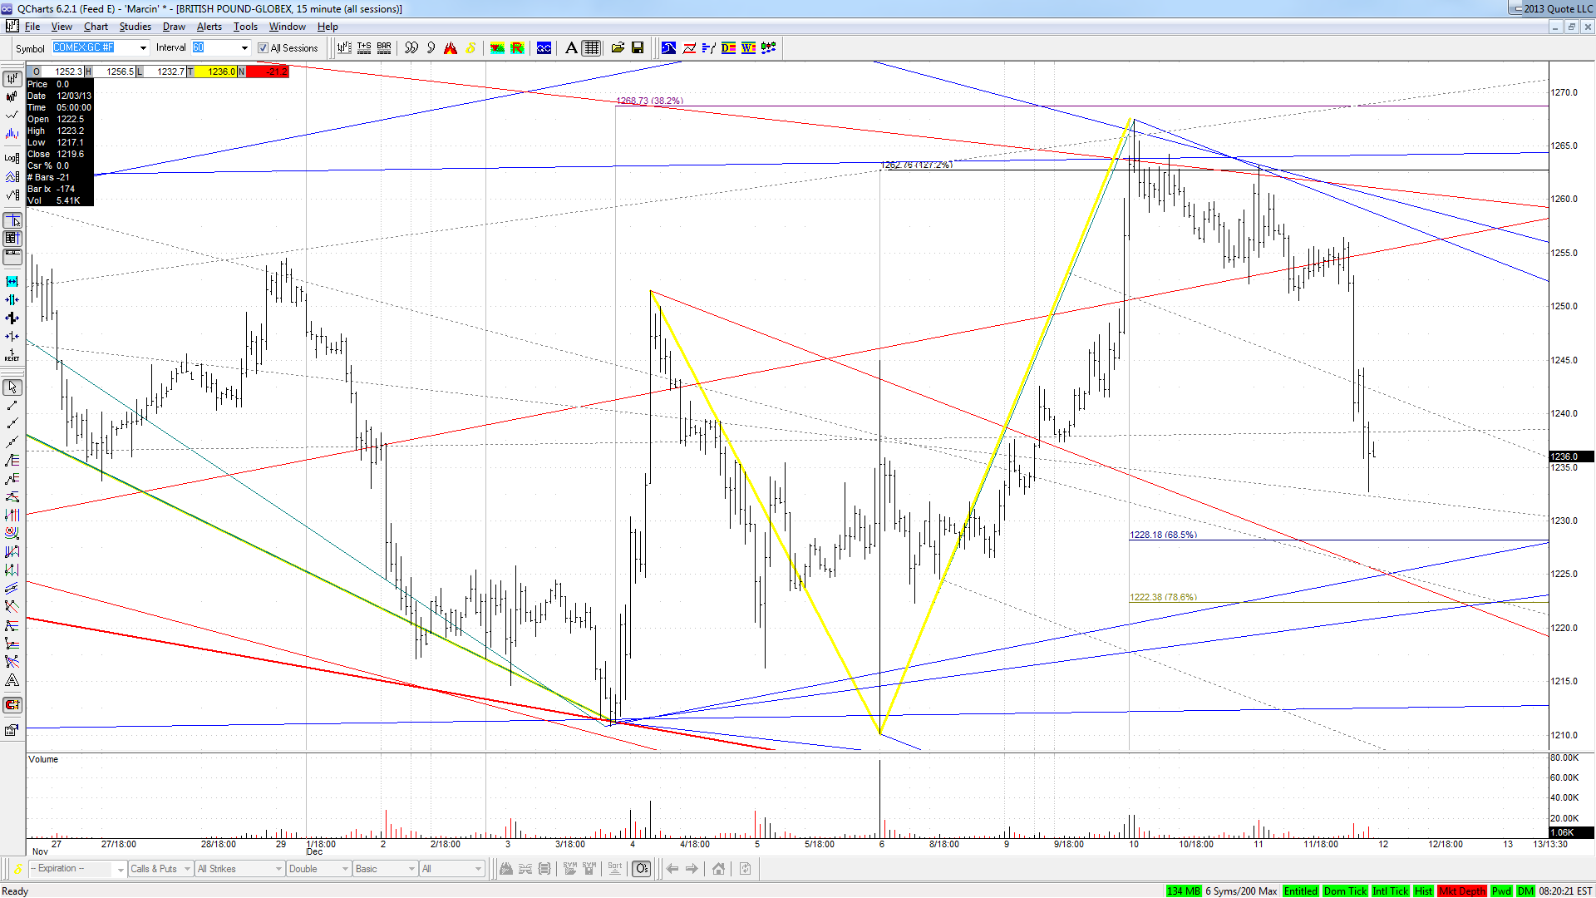Viewport: 1596px width, 898px height.
Task: Click the O's button in bottom toolbar
Action: point(642,868)
